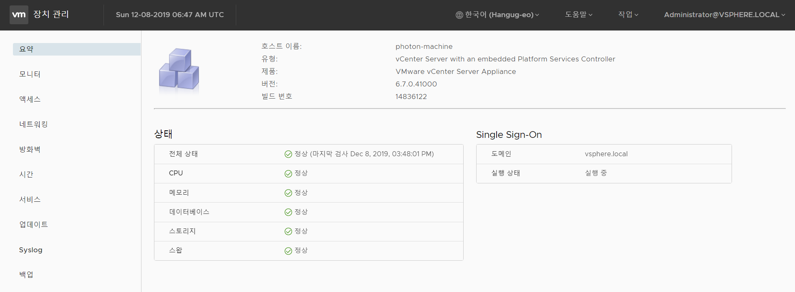795x292 pixels.
Task: Open 방화벽 in the sidebar
Action: [30, 150]
